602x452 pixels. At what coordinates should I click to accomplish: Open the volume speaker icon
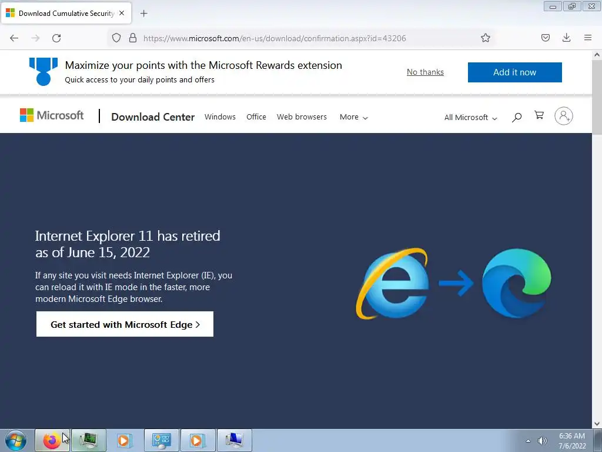click(x=542, y=441)
